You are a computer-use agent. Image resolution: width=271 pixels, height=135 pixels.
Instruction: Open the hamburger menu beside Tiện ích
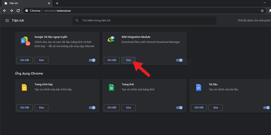(7, 21)
